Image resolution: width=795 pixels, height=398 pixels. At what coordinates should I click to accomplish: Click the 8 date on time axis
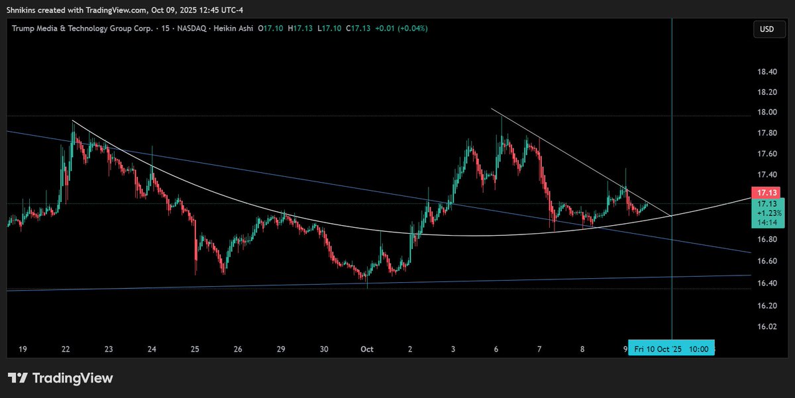tap(582, 348)
